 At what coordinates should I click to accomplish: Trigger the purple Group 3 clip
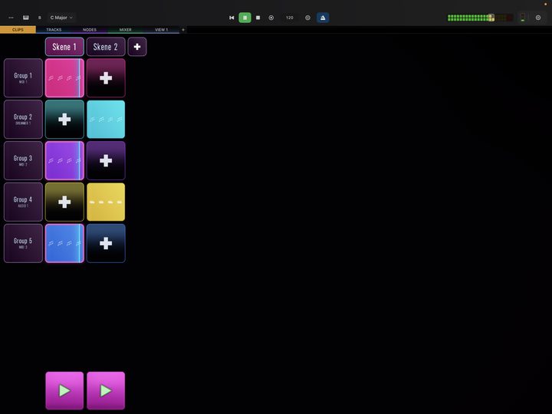coord(64,160)
